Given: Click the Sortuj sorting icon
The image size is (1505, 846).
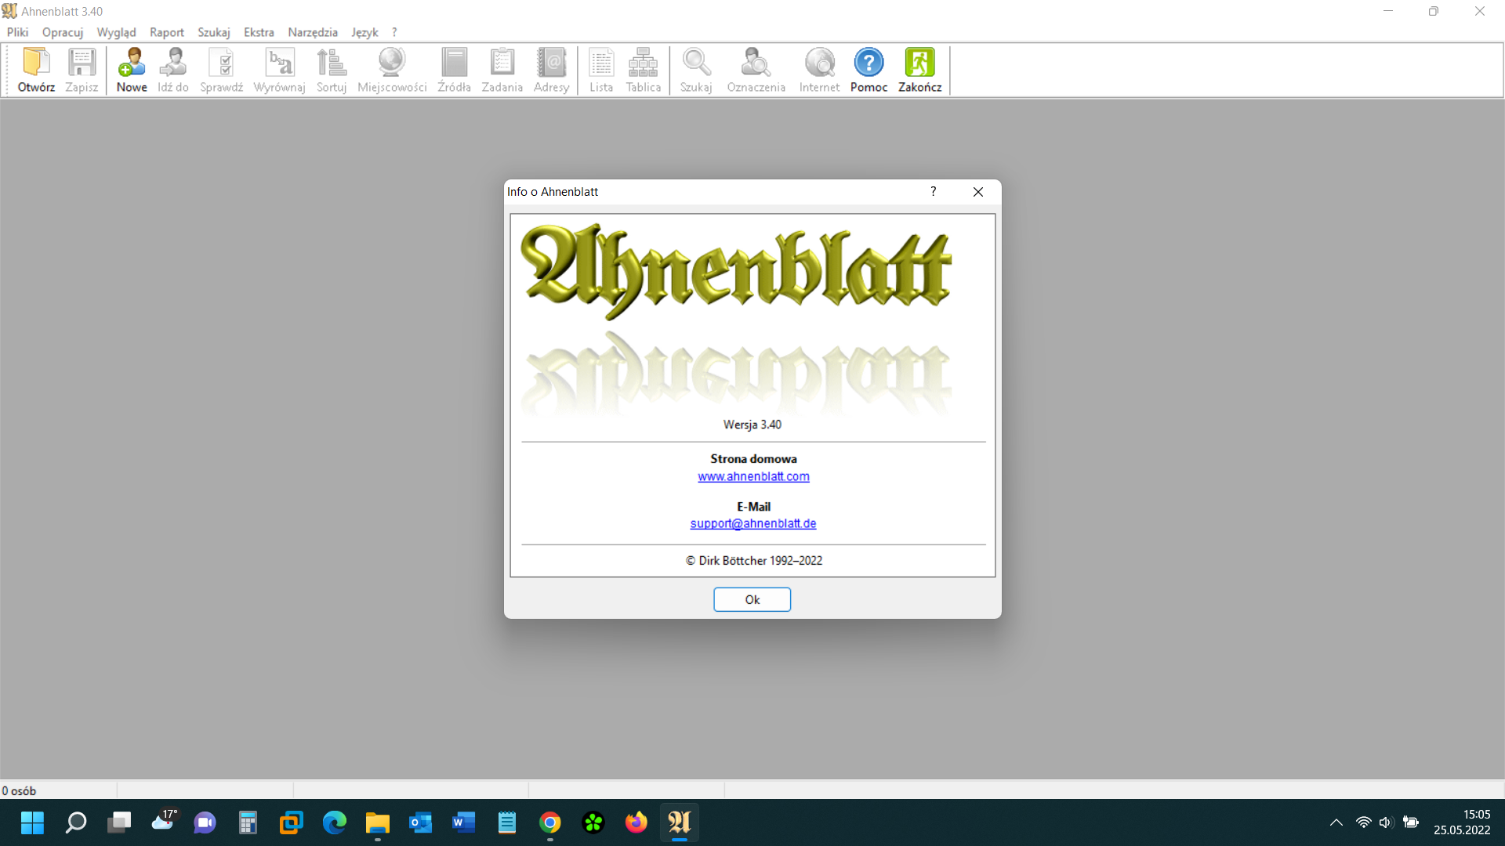Looking at the screenshot, I should pyautogui.click(x=332, y=63).
